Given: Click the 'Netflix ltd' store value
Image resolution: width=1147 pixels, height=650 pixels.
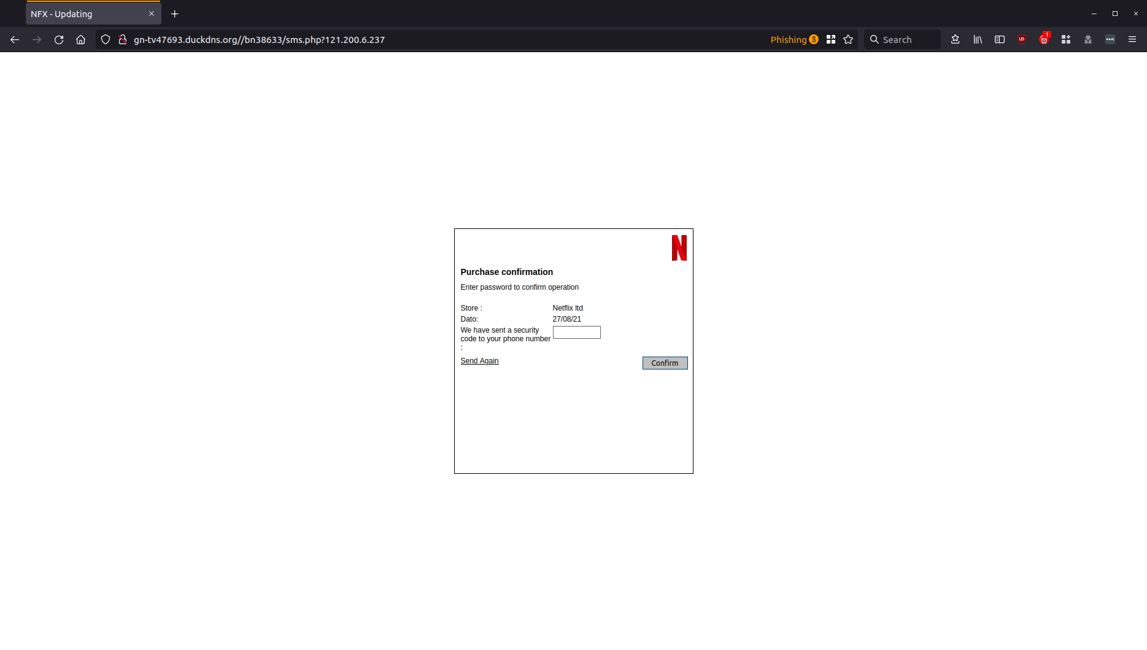Looking at the screenshot, I should point(568,308).
